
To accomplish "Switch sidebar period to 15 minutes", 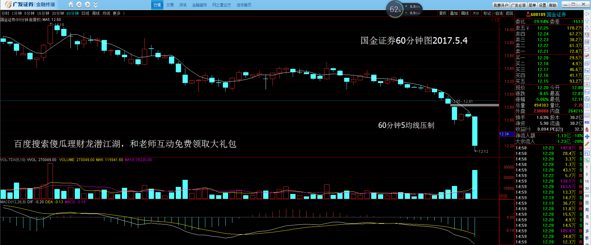I will 587,181.
